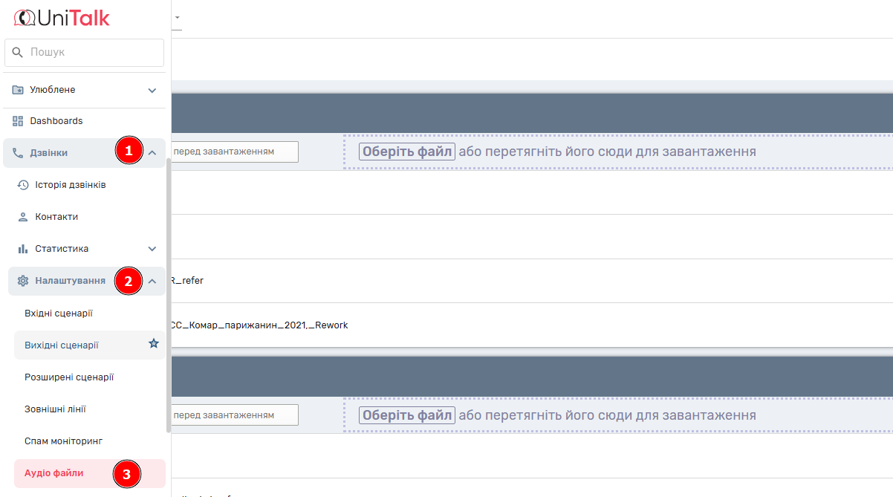The width and height of the screenshot is (893, 497).
Task: Click the Контакти person icon
Action: coord(23,217)
